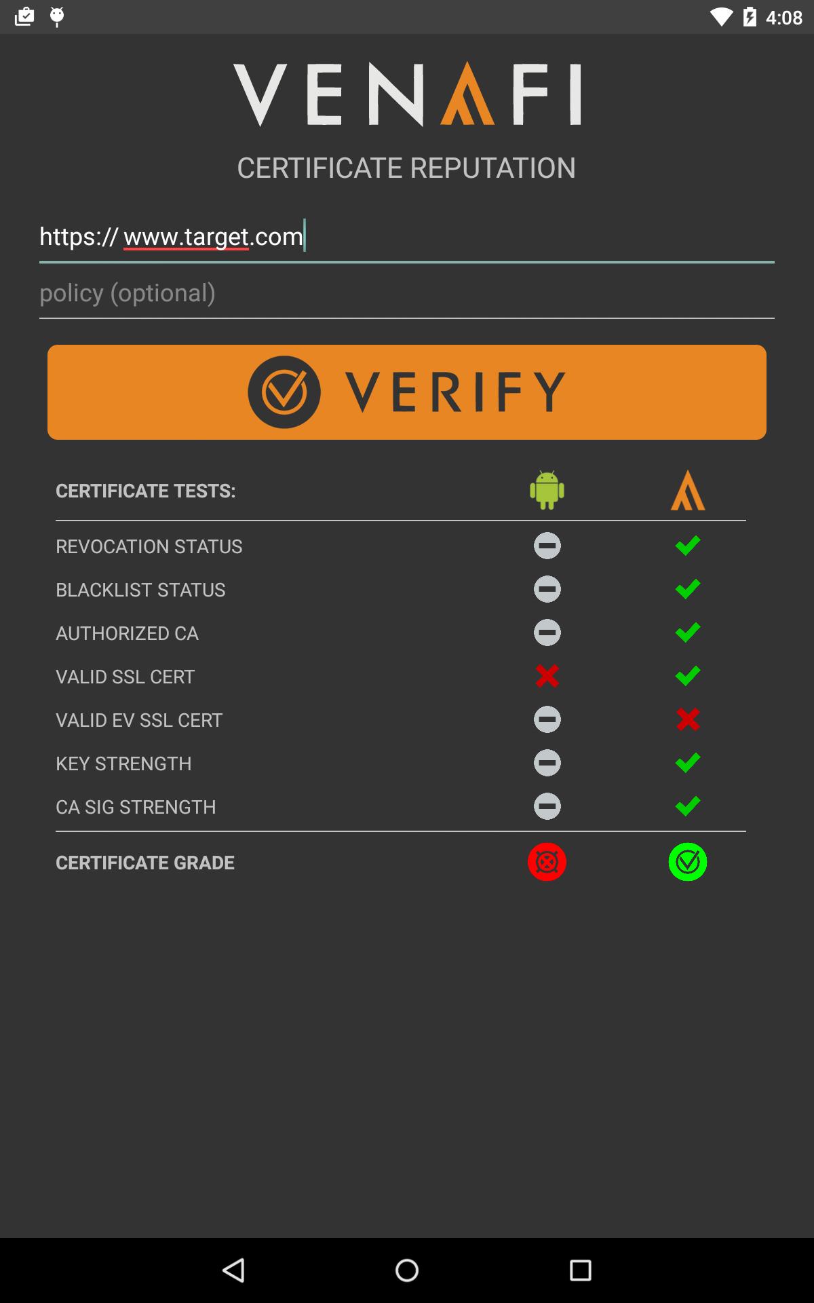Tap the gray minus icon beside Blacklist Status
814x1303 pixels.
pyautogui.click(x=547, y=589)
